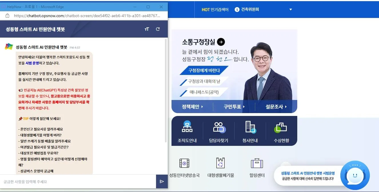The width and height of the screenshot is (379, 192).
Task: Click the chat window vertical scrollbar
Action: pyautogui.click(x=166, y=91)
